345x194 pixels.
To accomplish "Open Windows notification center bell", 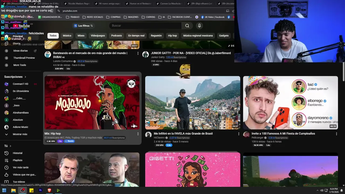I will coord(341,190).
